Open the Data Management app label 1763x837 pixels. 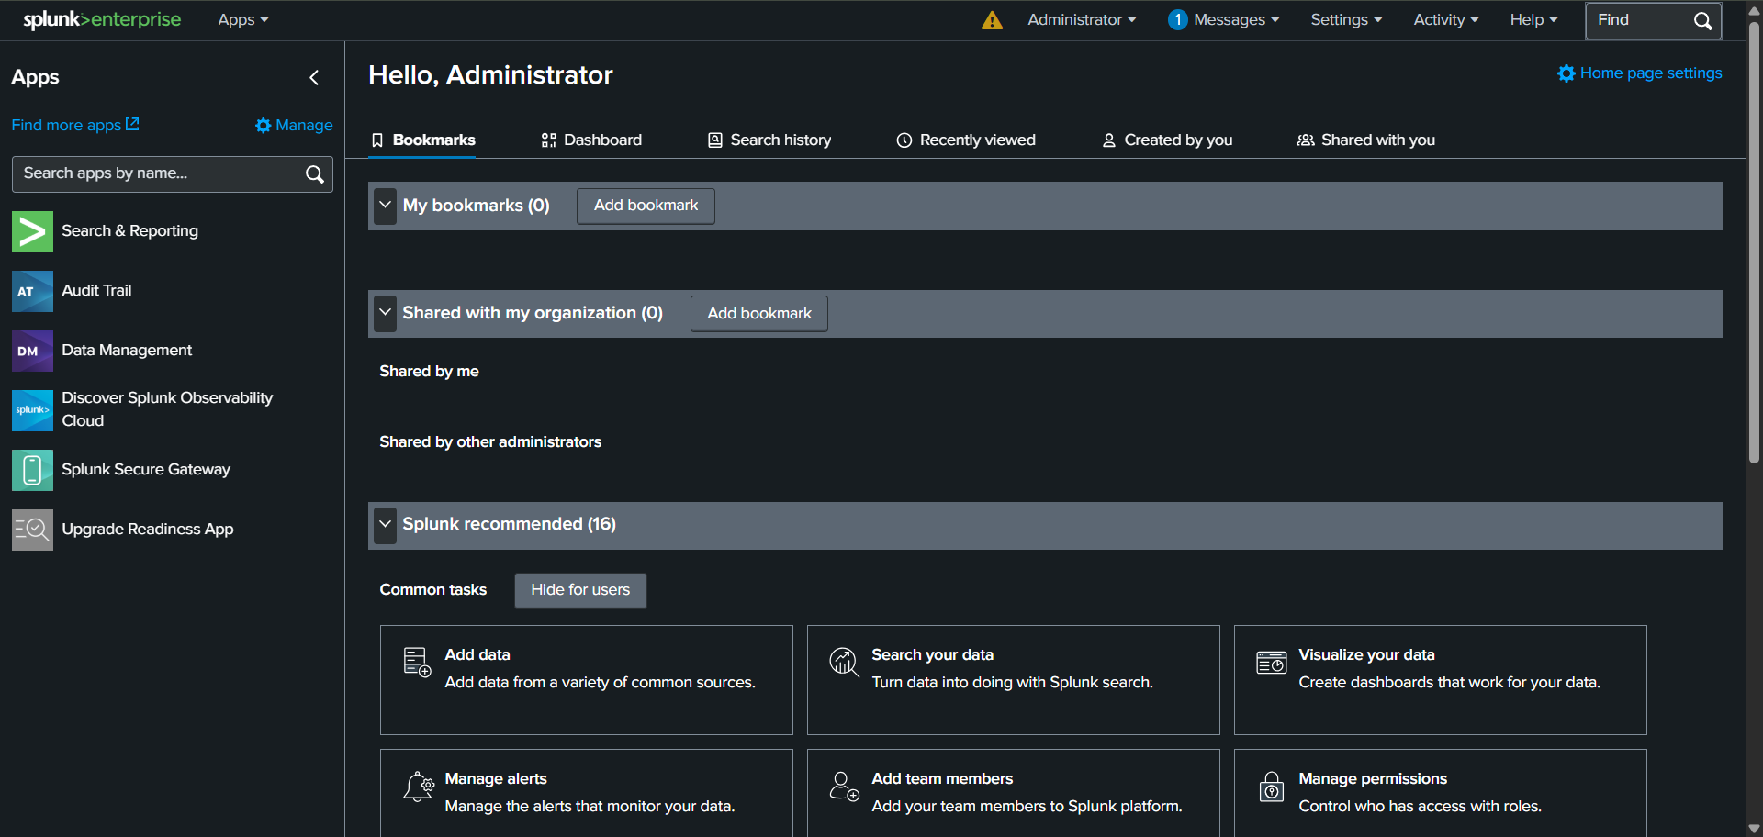127,351
